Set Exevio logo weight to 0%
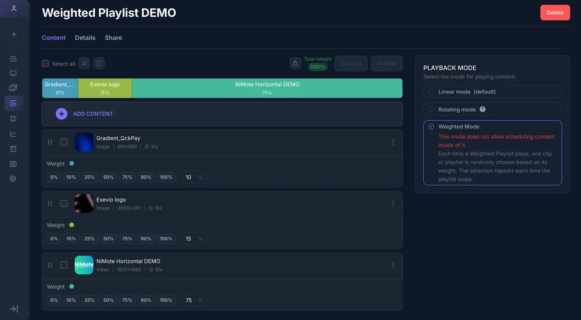 (x=54, y=239)
